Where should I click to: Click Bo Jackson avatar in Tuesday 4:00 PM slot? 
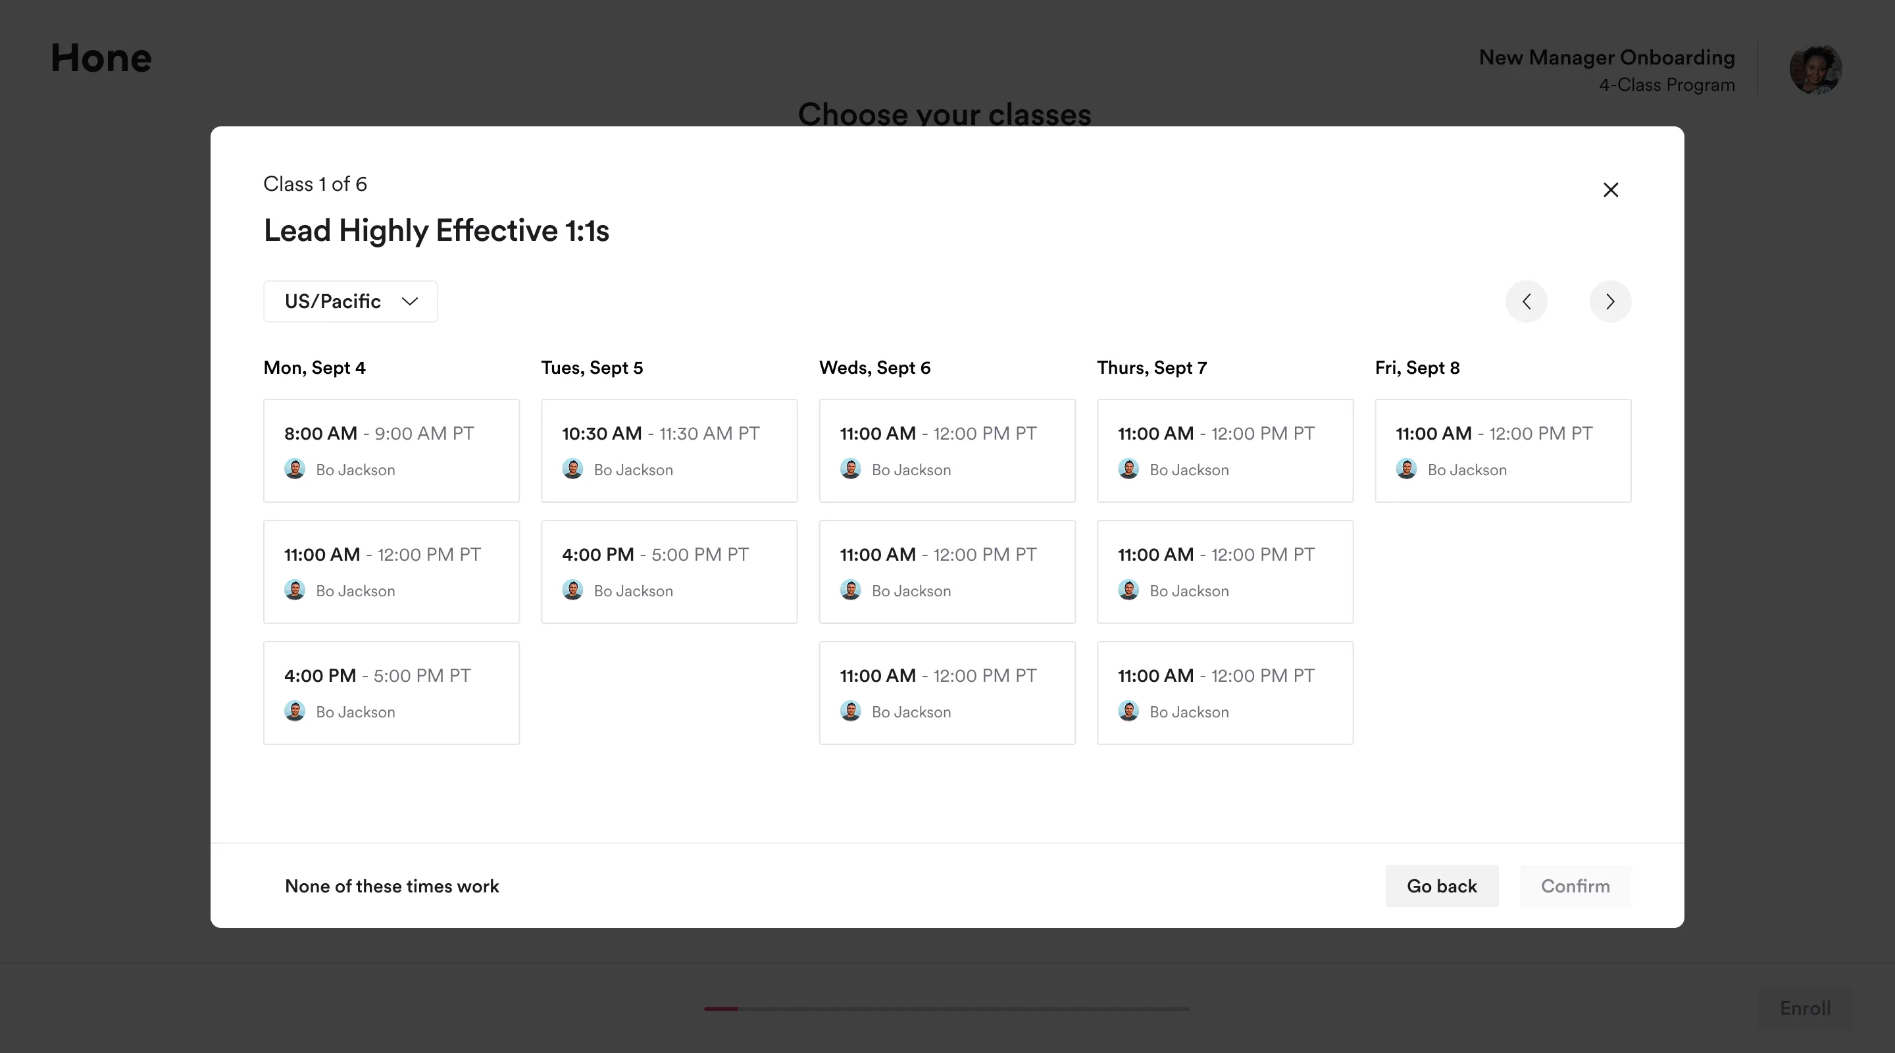[x=572, y=590]
